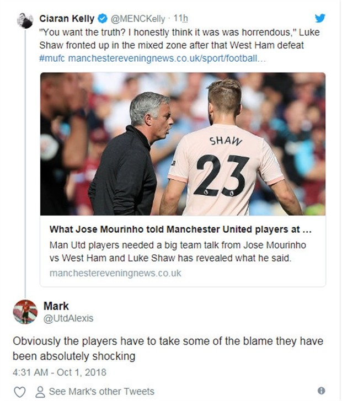This screenshot has width=342, height=401.
Task: Like the tweet with the heart icon
Action: [19, 391]
